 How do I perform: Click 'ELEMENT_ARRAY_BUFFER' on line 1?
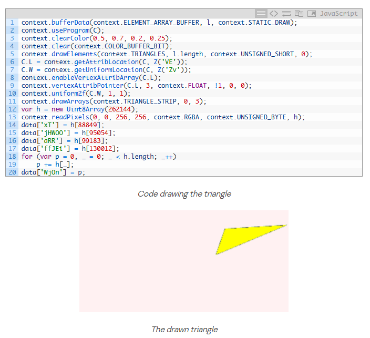tap(161, 23)
